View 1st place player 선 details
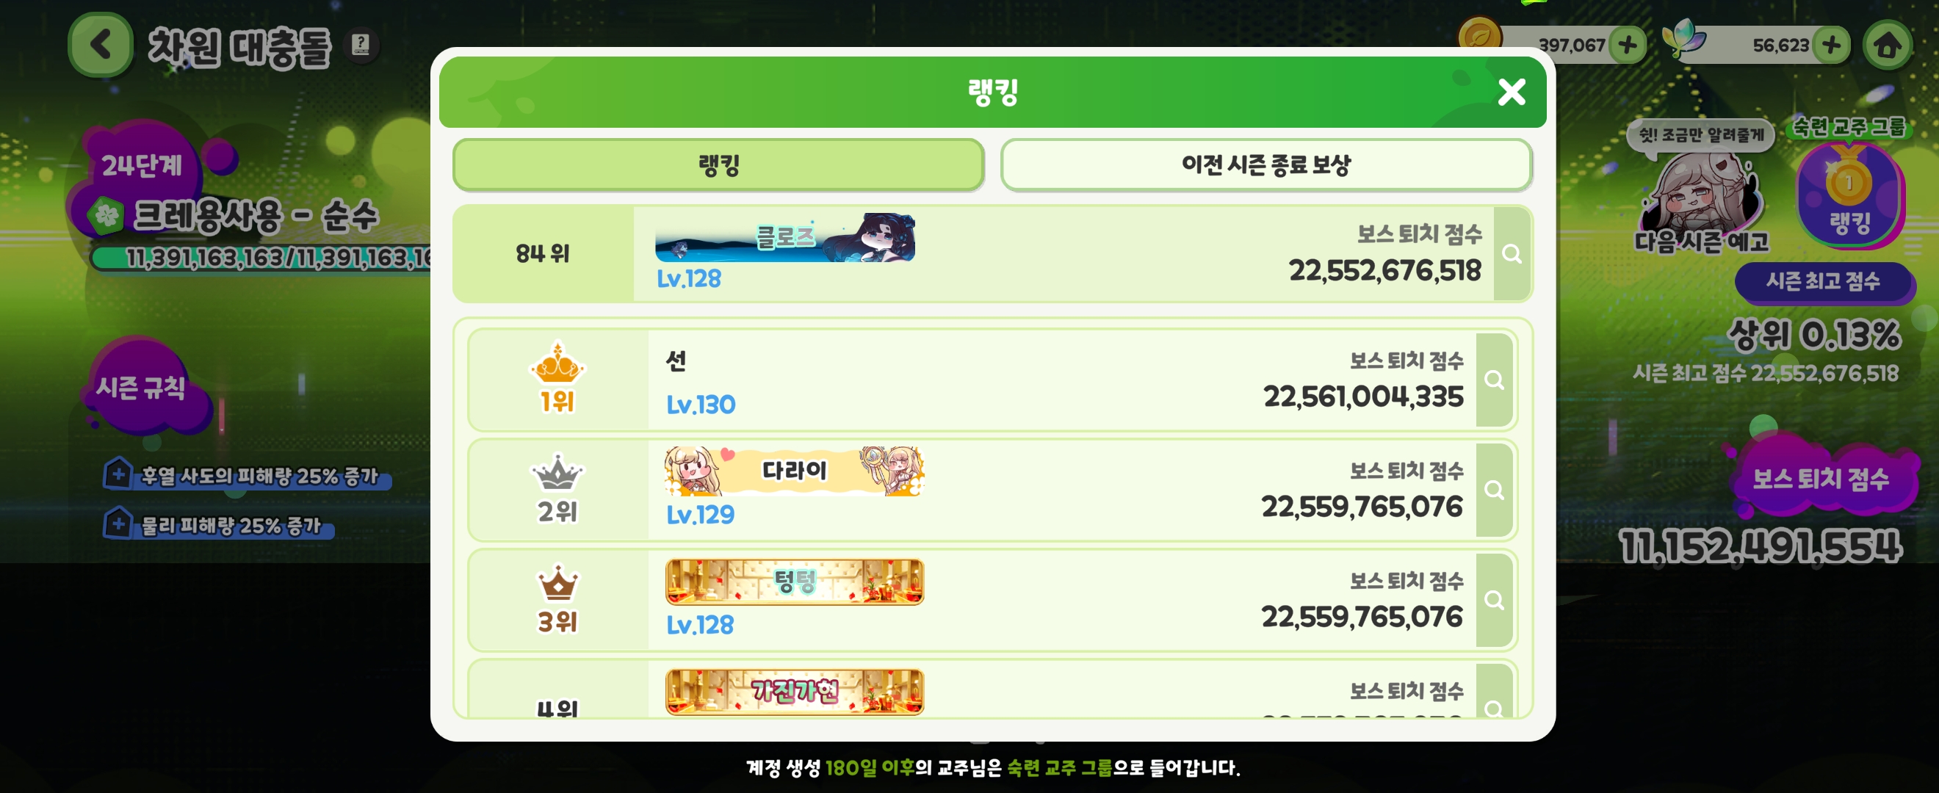 [1494, 380]
